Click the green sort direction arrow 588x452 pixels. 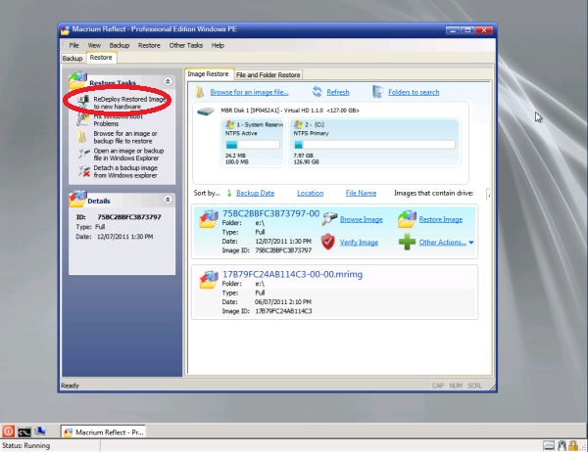point(229,194)
